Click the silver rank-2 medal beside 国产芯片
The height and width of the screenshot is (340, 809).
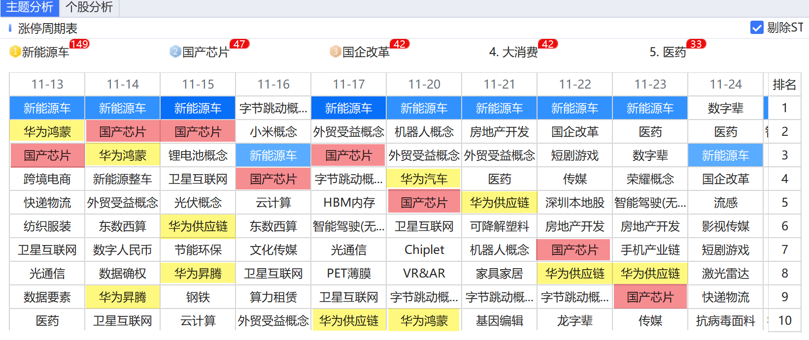[175, 52]
